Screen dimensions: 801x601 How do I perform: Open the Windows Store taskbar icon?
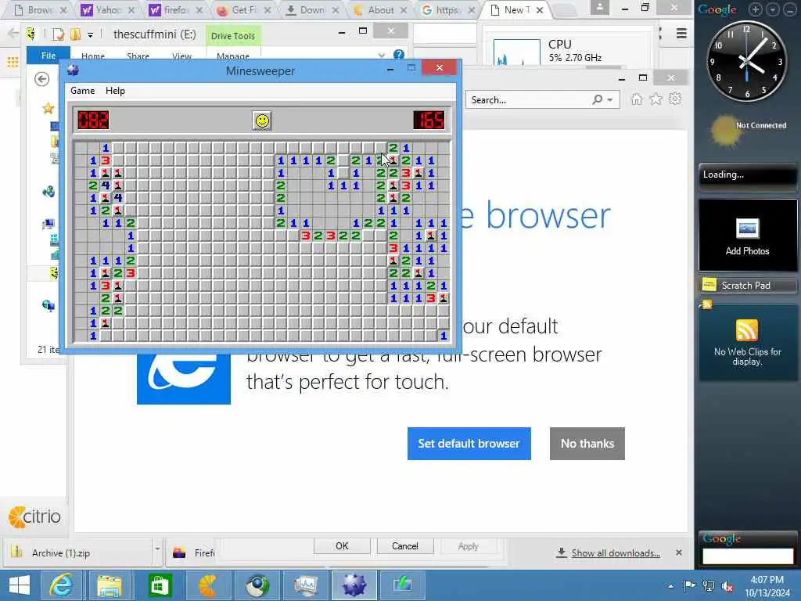tap(159, 585)
